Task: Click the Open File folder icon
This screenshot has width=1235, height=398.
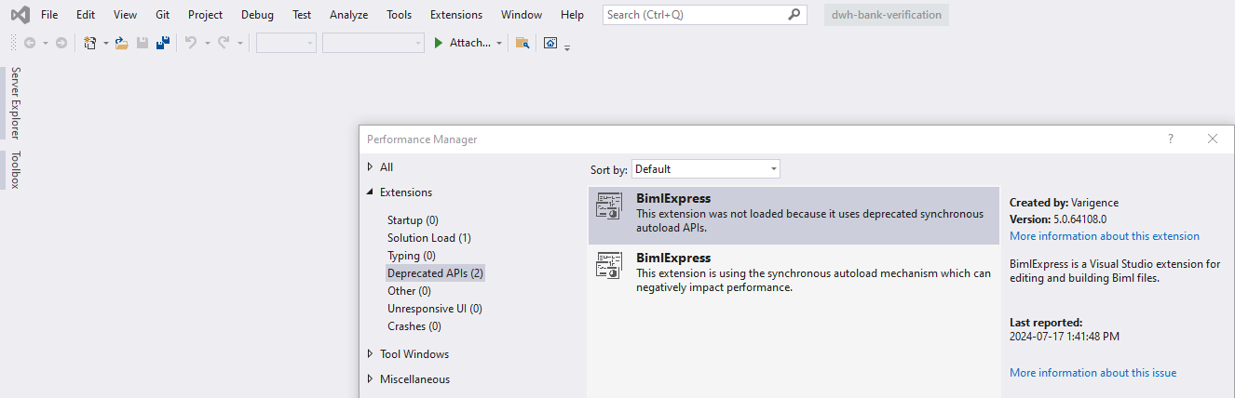Action: point(121,43)
